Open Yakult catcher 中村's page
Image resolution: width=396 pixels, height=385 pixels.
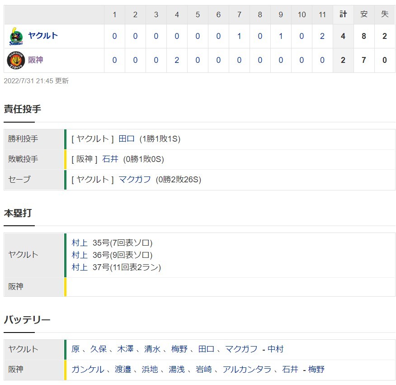click(x=275, y=349)
